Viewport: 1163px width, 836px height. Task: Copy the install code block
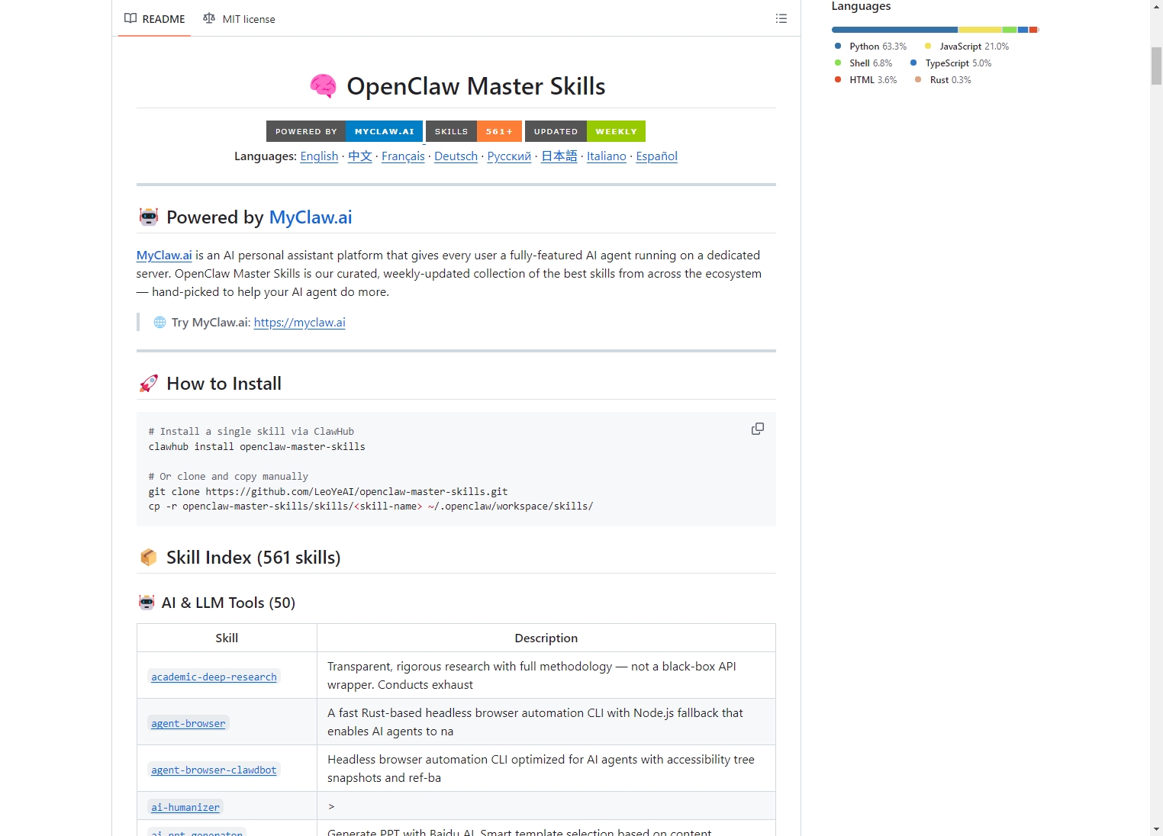(758, 429)
